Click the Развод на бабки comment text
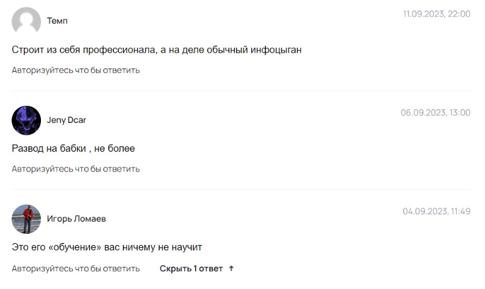 click(73, 148)
